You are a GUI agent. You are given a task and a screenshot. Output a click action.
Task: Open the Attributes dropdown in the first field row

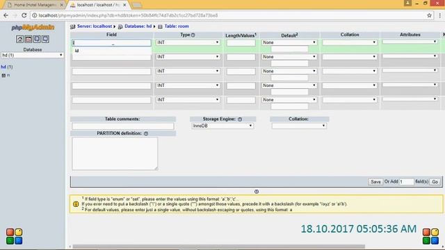tap(410, 42)
